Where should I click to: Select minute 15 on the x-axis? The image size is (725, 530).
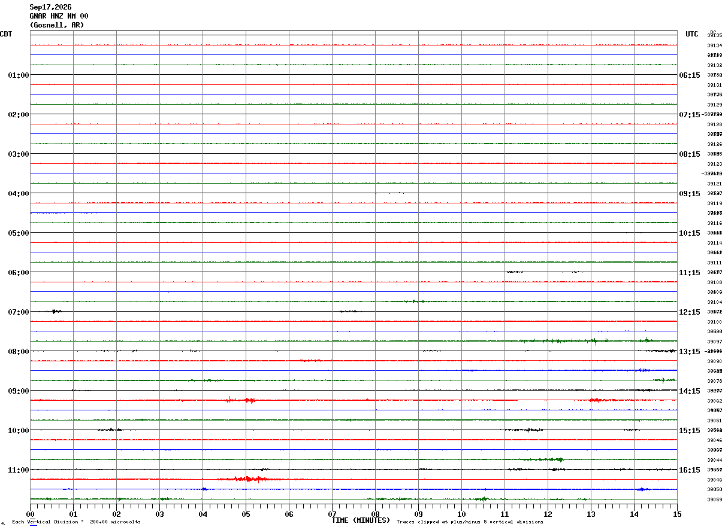coord(677,514)
